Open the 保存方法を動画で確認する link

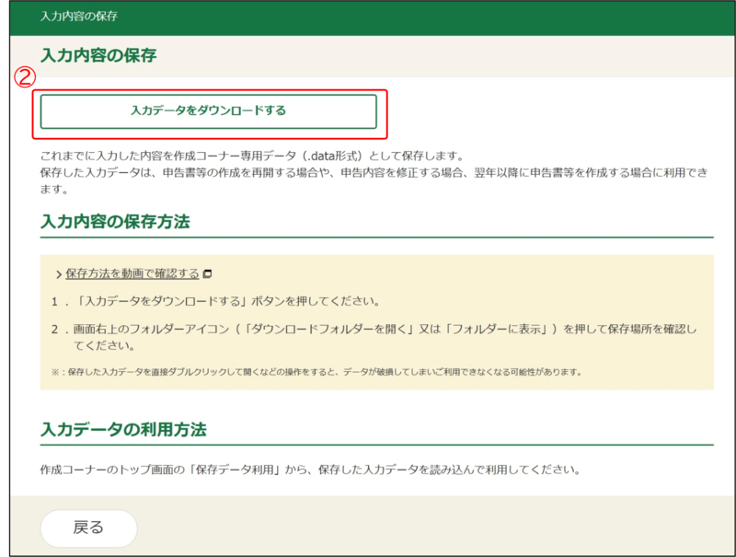click(132, 273)
